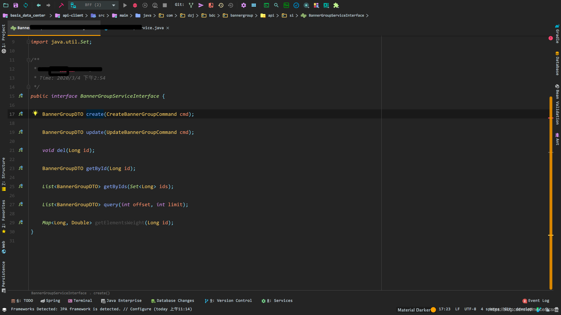Click the Git commit arrow icon
The image size is (561, 315).
[201, 5]
